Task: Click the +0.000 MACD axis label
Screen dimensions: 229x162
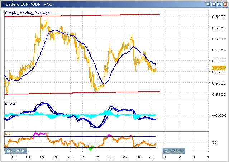Action: pos(217,115)
